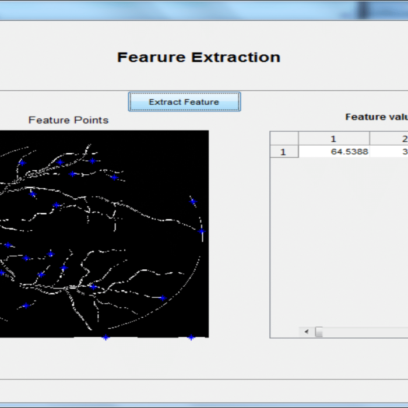Click the top-left-most blue feature point marker
This screenshot has width=408, height=408.
[x=22, y=163]
